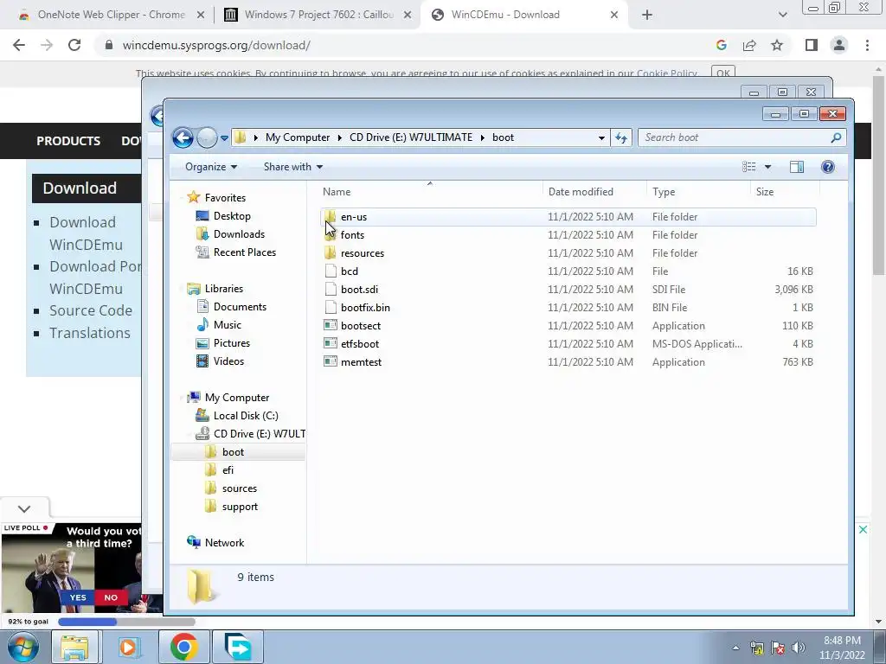Click My Computer in the address breadcrumb

pyautogui.click(x=298, y=137)
